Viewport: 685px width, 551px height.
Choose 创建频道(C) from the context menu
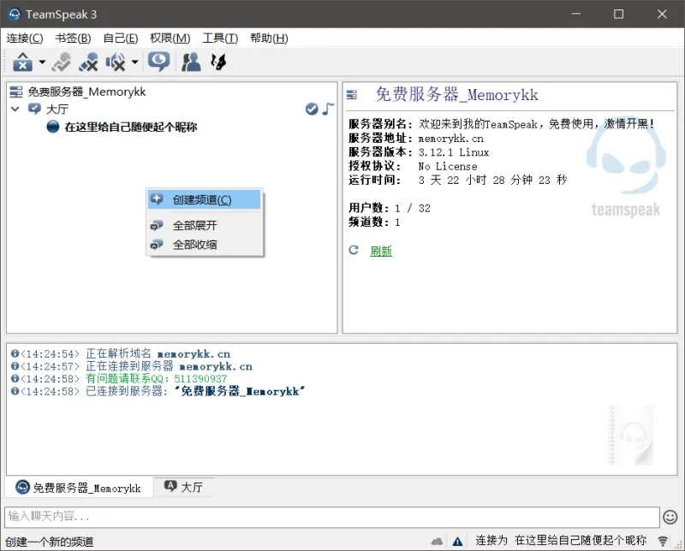point(204,199)
